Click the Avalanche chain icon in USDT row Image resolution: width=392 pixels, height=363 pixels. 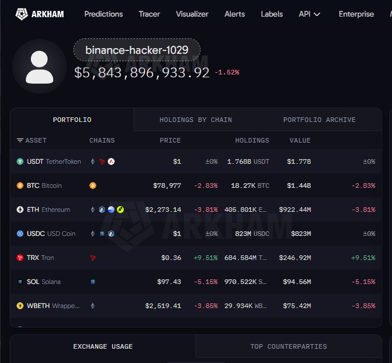tap(111, 161)
